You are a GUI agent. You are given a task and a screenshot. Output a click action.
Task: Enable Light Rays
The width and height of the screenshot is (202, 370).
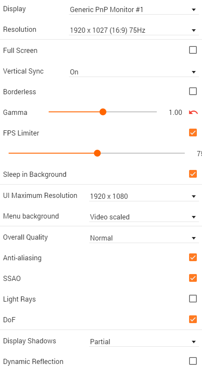click(x=193, y=299)
